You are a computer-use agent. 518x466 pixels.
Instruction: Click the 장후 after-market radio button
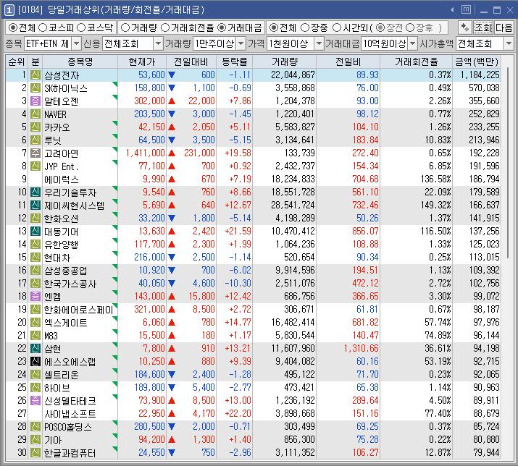click(410, 27)
